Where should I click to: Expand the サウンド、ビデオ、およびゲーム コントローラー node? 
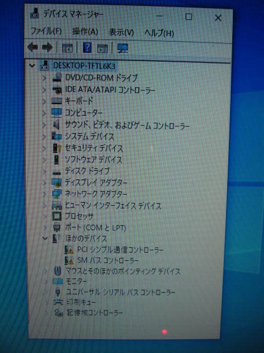click(45, 125)
